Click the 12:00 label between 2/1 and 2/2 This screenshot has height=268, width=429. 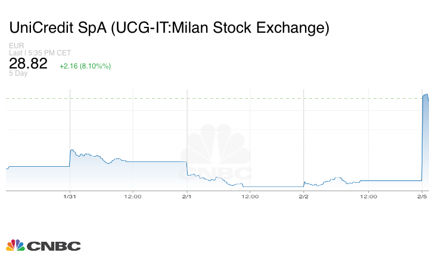[250, 196]
